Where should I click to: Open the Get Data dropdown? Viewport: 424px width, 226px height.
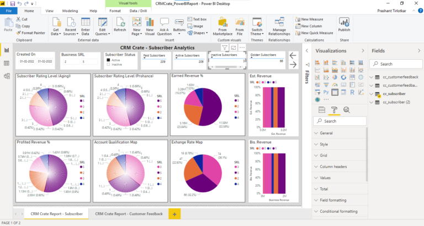[56, 27]
